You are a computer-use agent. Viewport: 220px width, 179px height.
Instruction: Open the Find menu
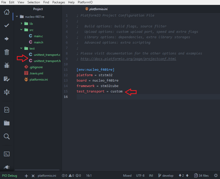tap(46, 2)
